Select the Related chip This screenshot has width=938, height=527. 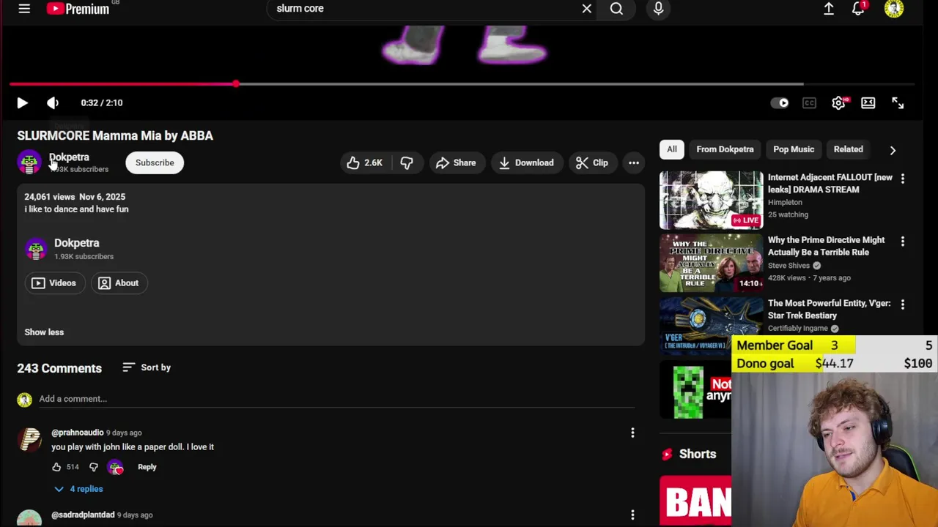pyautogui.click(x=848, y=149)
